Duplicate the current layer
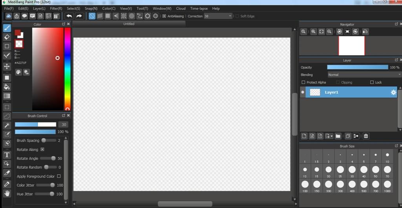Image resolution: width=402 pixels, height=208 pixels. tap(348, 136)
